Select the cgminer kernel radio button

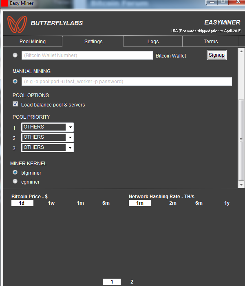[x=15, y=181]
